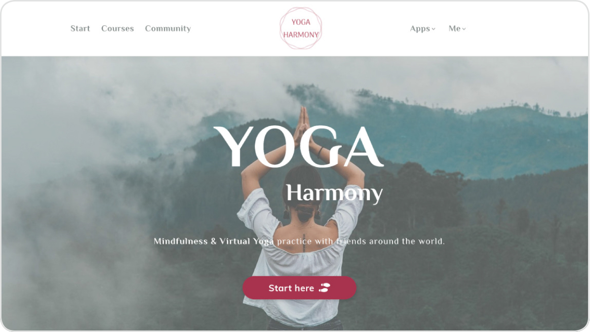Click the small chevron next to Me
590x332 pixels.
click(464, 29)
